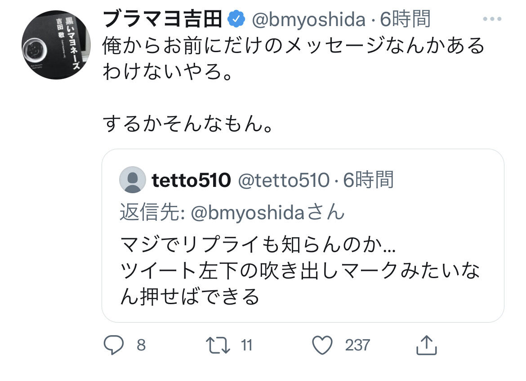Image resolution: width=526 pixels, height=381 pixels.
Task: Open ブラマヨ吉田's profile picture
Action: (56, 44)
